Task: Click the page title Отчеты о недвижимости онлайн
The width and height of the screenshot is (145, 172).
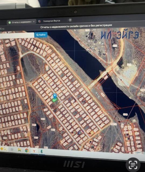Action: [76, 26]
